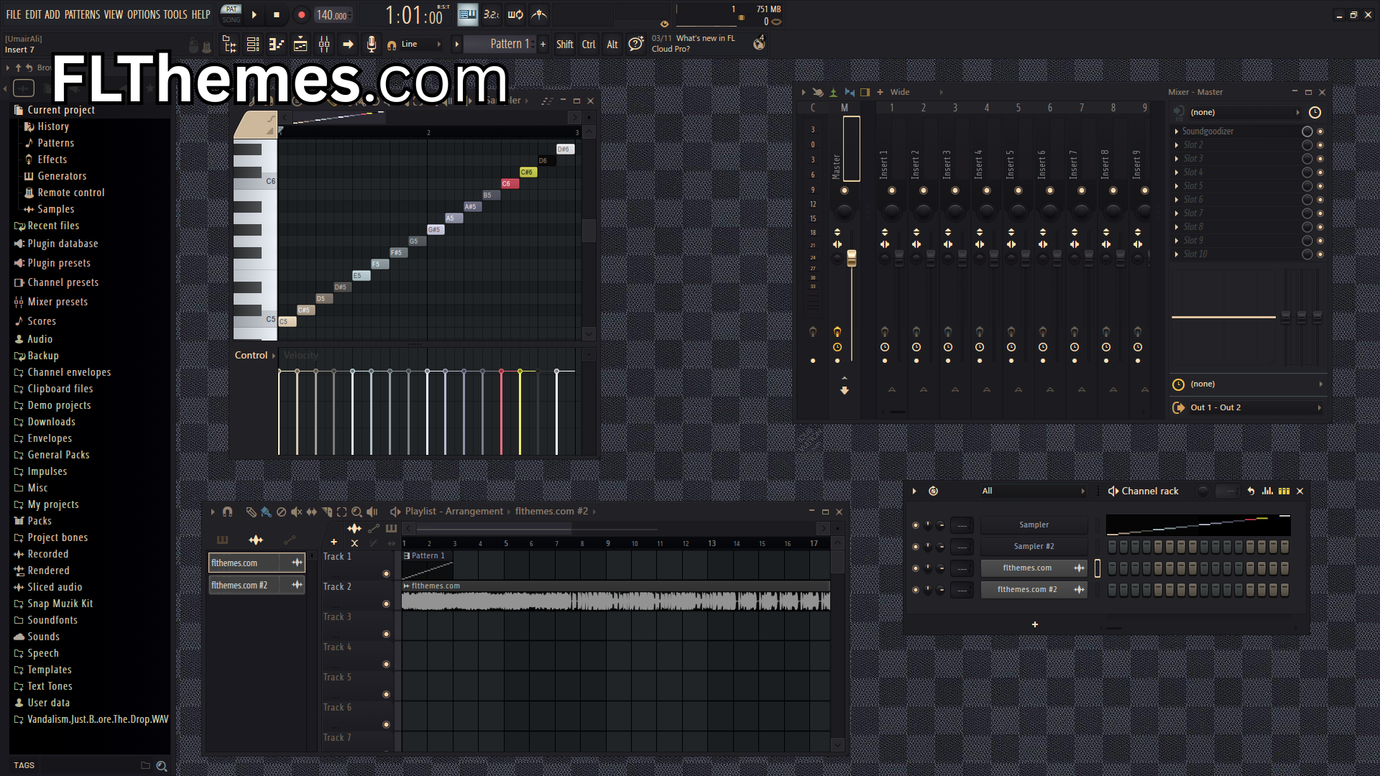Screen dimensions: 1380x776
Task: Open graph editor in Channel rack
Action: click(x=1267, y=491)
